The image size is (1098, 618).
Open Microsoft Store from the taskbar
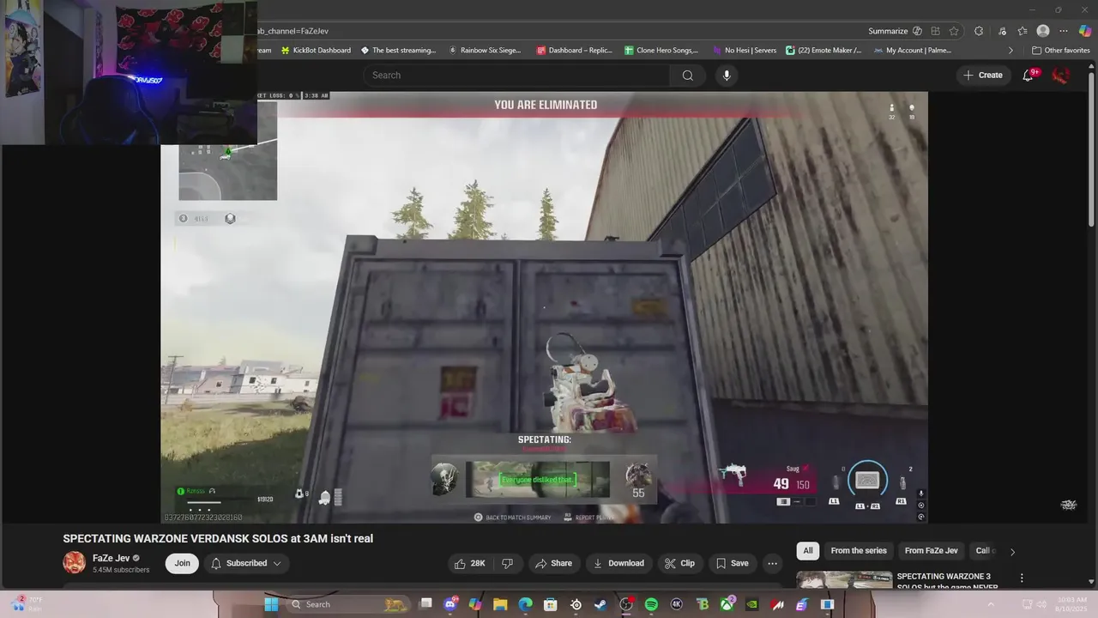tap(551, 604)
